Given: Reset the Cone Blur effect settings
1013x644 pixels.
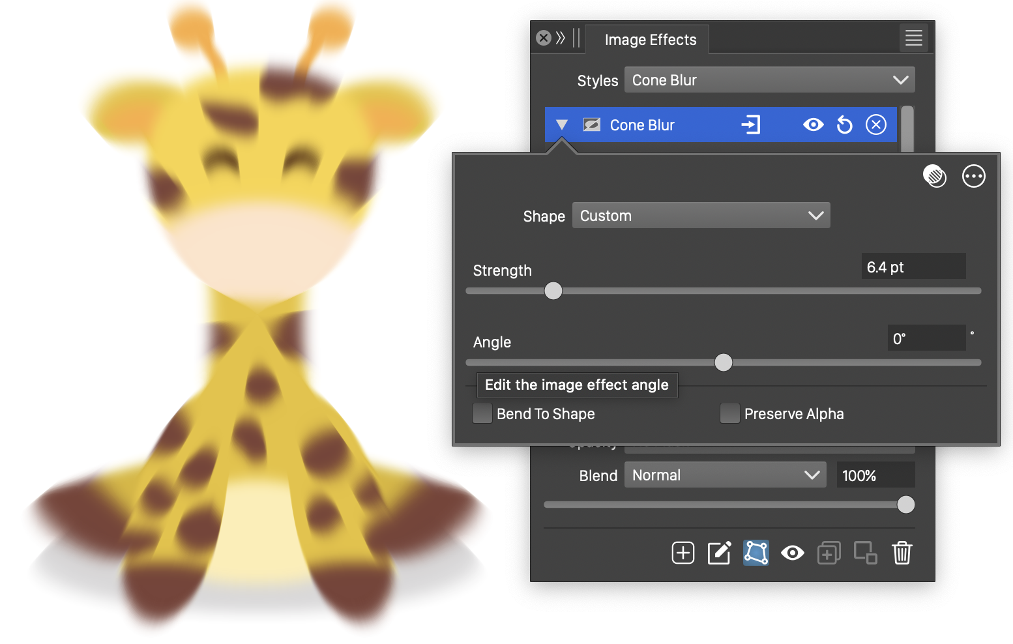Looking at the screenshot, I should pos(844,124).
